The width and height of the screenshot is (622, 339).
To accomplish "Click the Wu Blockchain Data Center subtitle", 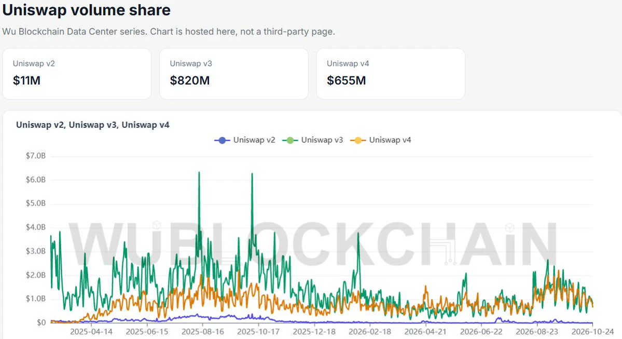I will (169, 32).
